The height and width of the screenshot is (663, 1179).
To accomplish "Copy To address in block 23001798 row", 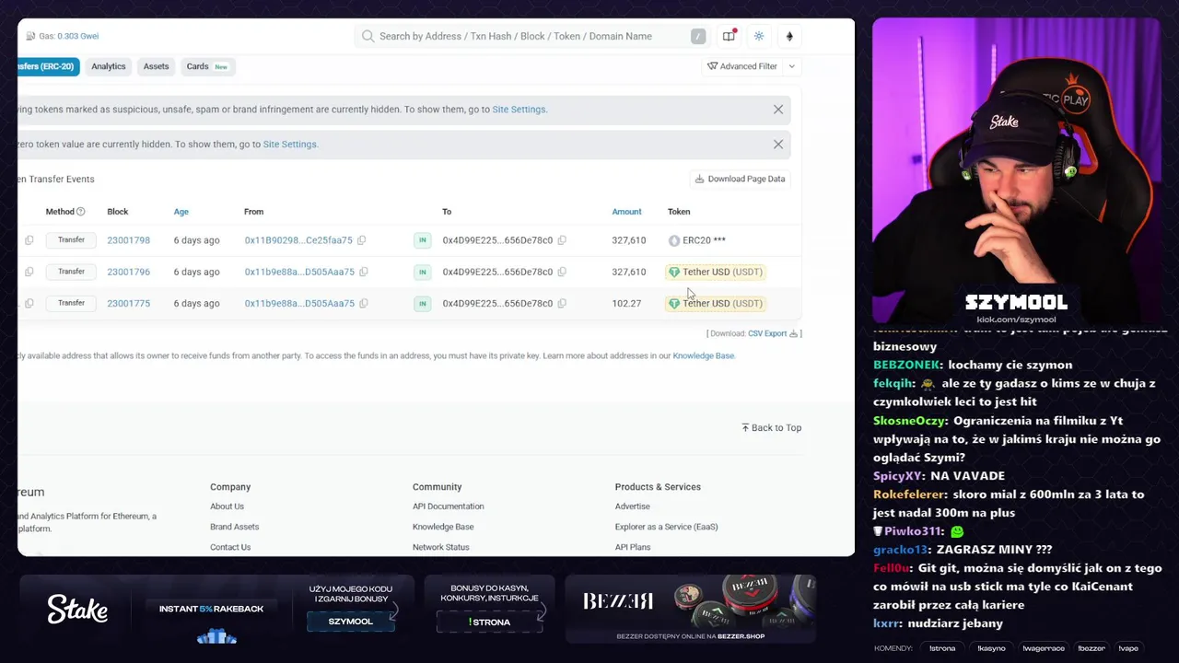I will click(x=562, y=240).
